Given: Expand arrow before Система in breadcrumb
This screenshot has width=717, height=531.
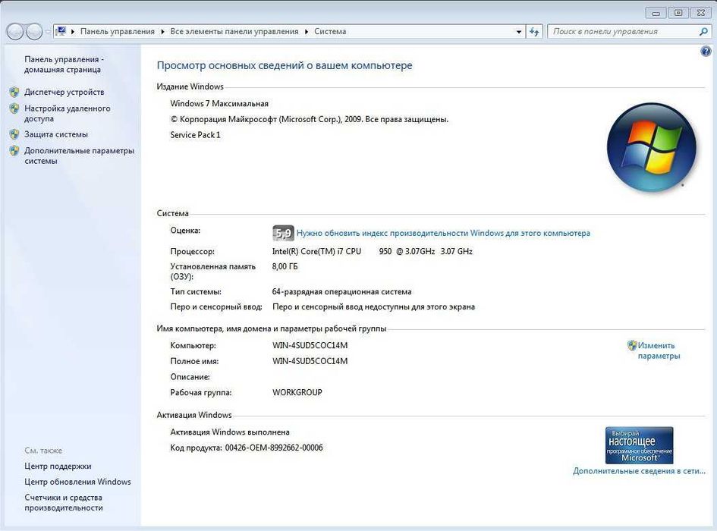Looking at the screenshot, I should [x=307, y=32].
